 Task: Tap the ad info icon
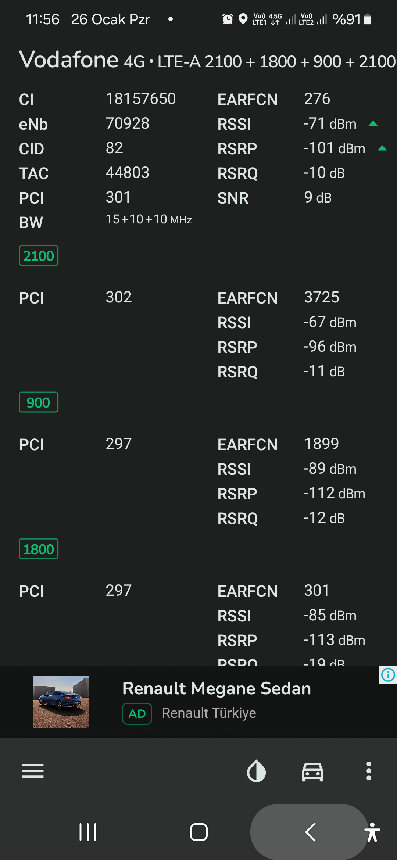[388, 675]
